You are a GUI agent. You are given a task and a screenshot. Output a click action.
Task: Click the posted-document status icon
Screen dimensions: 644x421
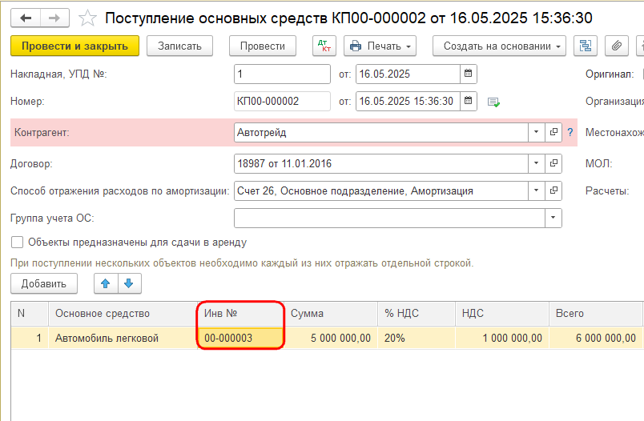click(493, 102)
